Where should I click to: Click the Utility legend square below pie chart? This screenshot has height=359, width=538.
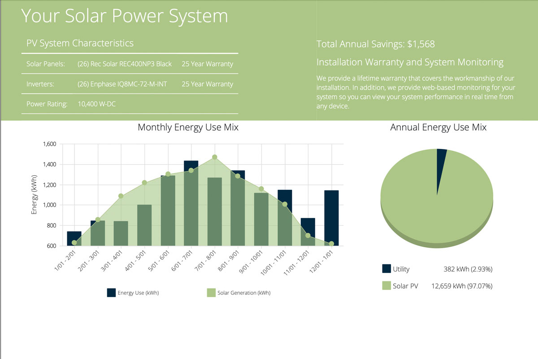click(386, 268)
